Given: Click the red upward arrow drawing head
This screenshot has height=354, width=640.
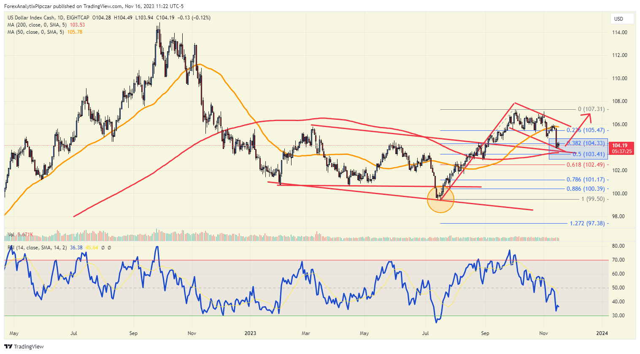Looking at the screenshot, I should tap(587, 114).
